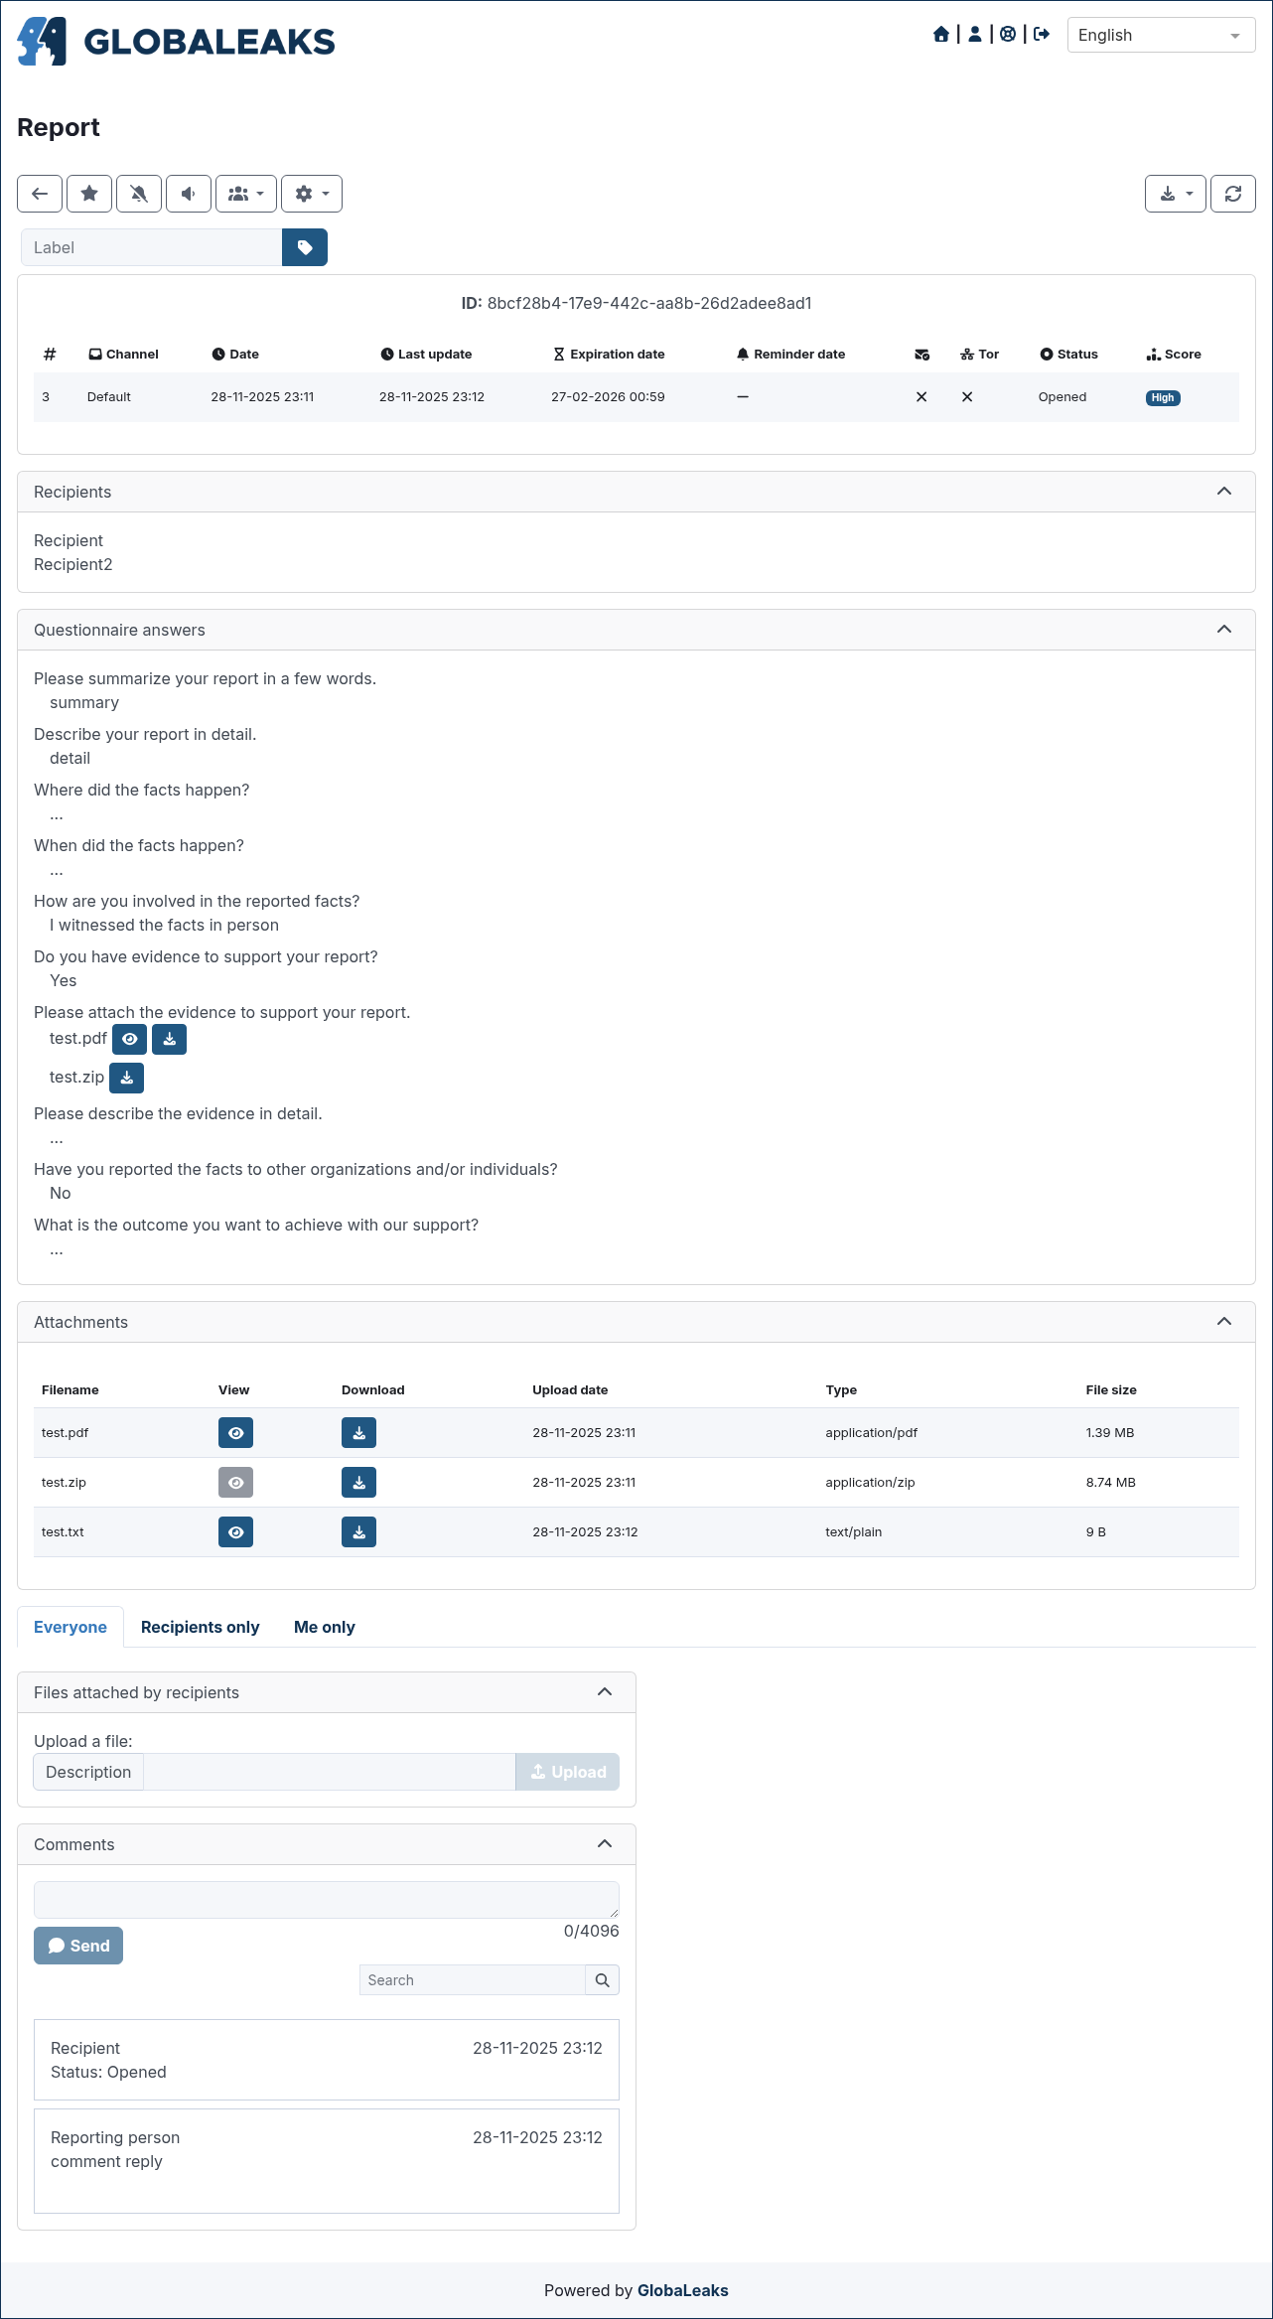Open the English language dropdown

(1161, 35)
